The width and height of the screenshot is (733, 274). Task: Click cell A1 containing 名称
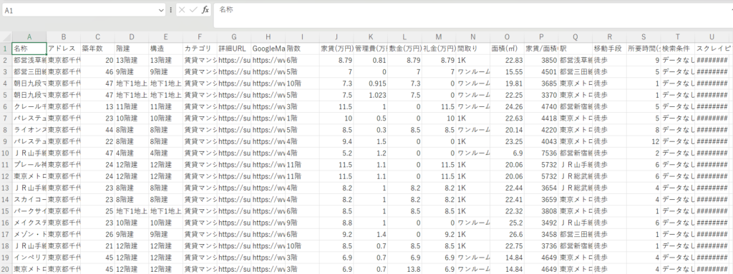29,49
